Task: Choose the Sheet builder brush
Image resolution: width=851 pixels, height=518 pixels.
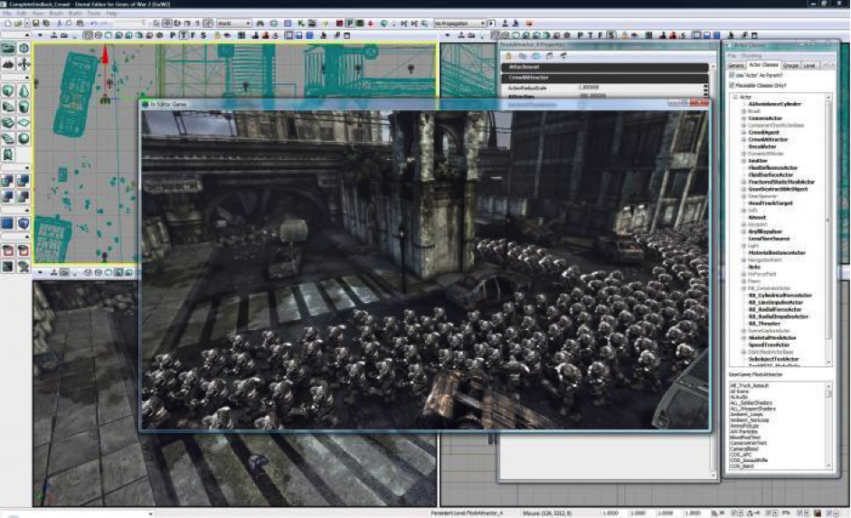Action: click(24, 123)
